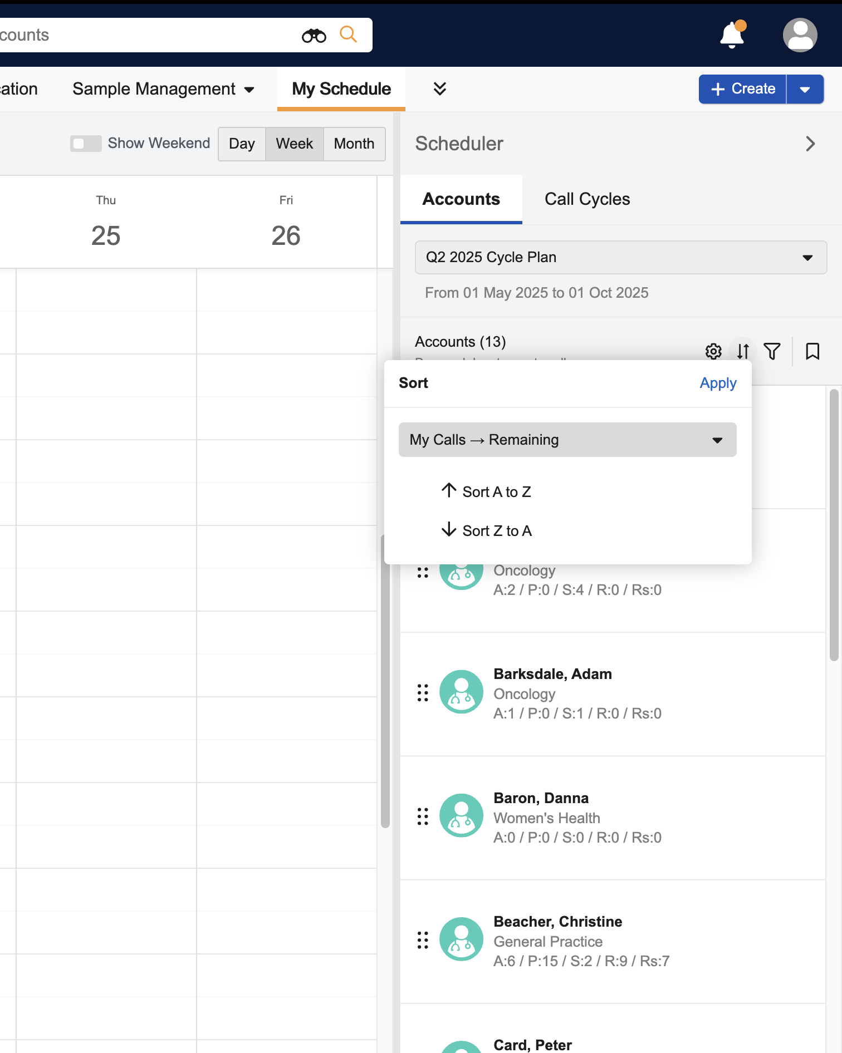Choose Sort Z to A option

click(496, 531)
